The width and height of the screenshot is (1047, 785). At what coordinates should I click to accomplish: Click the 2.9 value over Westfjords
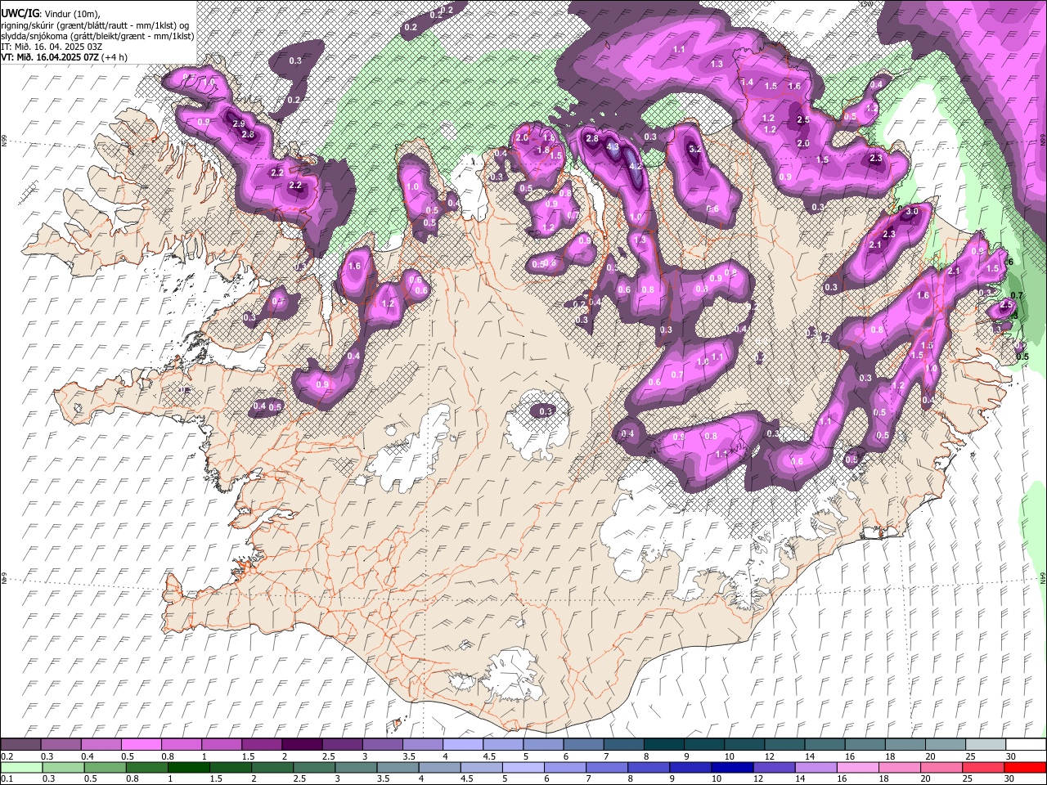click(238, 123)
